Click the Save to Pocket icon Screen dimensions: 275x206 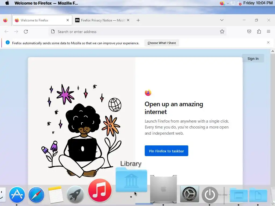pos(249,32)
